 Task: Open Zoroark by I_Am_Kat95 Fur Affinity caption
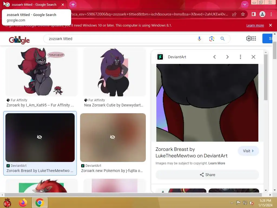(40, 105)
